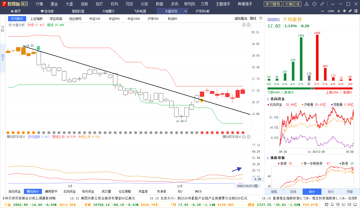Click the green S signal marker
360x208 pixels.
click(x=38, y=48)
